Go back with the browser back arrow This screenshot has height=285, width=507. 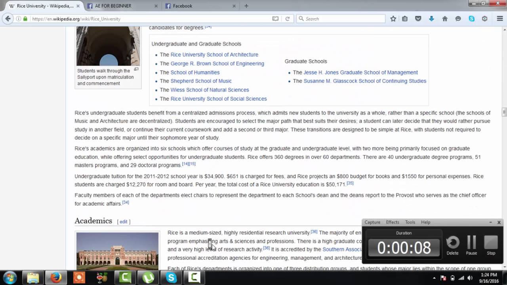[8, 19]
